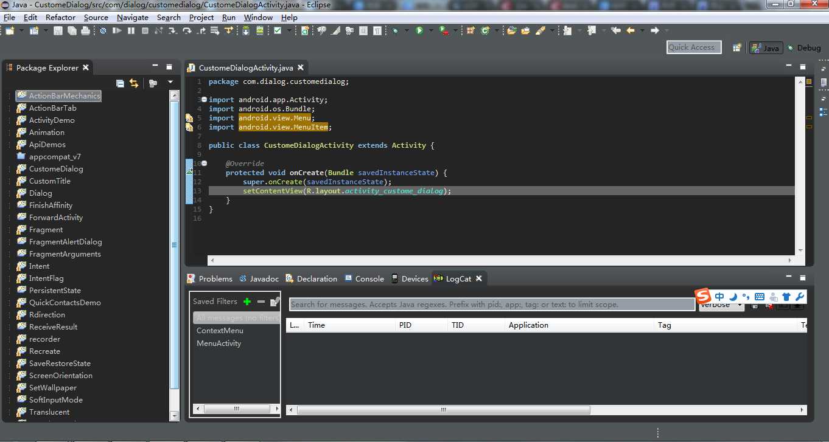The width and height of the screenshot is (829, 442).
Task: Open the LogCat verbose level dropdown
Action: pyautogui.click(x=722, y=305)
